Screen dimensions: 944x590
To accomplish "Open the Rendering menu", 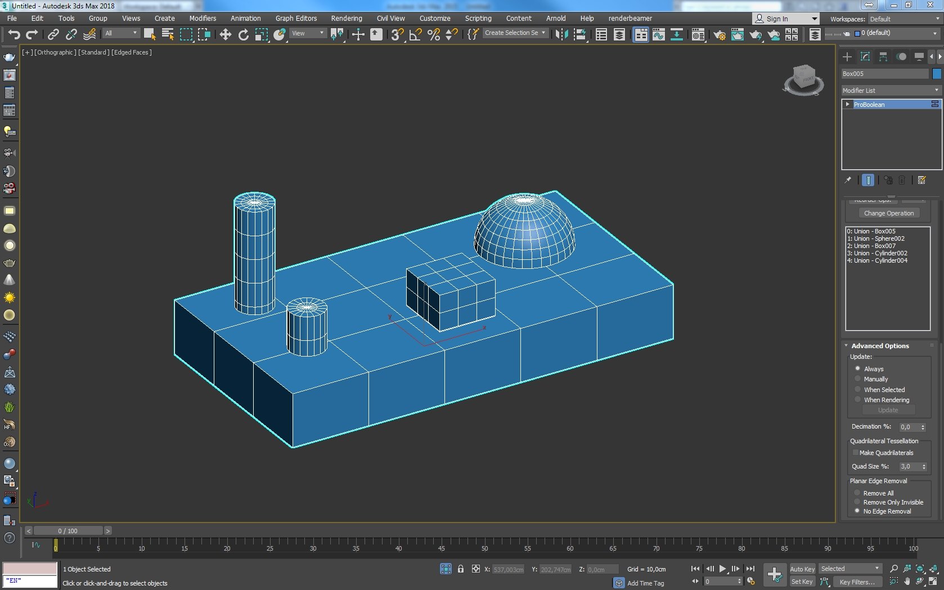I will pyautogui.click(x=347, y=18).
